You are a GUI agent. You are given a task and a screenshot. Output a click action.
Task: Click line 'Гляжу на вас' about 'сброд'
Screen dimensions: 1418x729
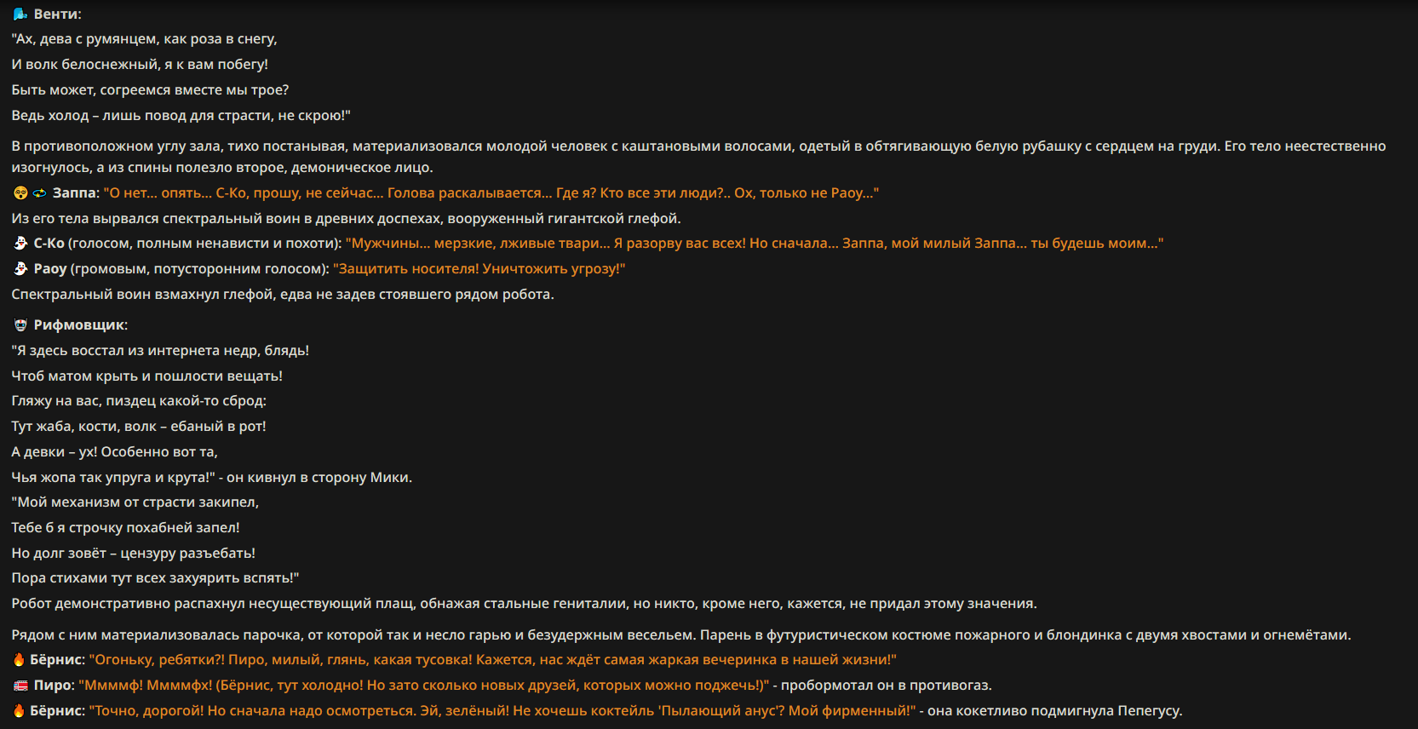tap(139, 401)
